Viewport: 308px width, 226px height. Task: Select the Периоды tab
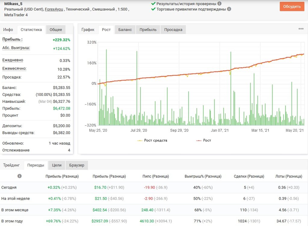click(x=36, y=165)
